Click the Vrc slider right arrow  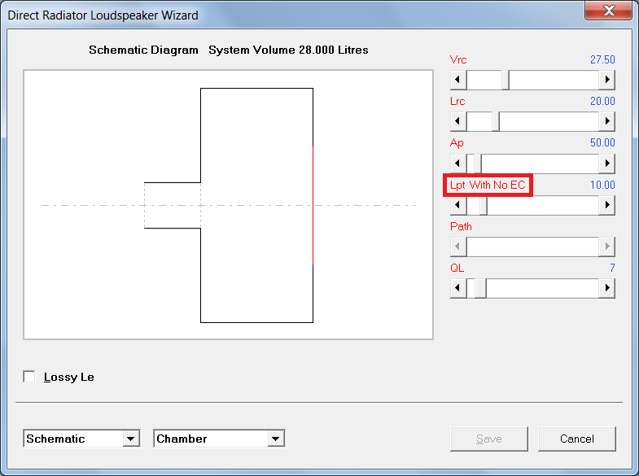tap(606, 80)
